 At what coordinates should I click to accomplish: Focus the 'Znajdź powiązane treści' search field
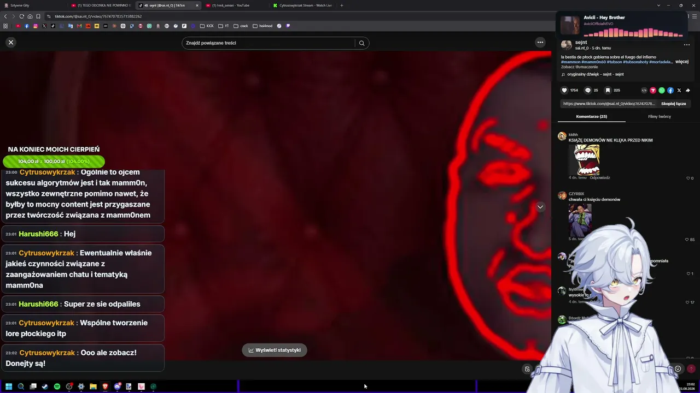click(x=269, y=43)
